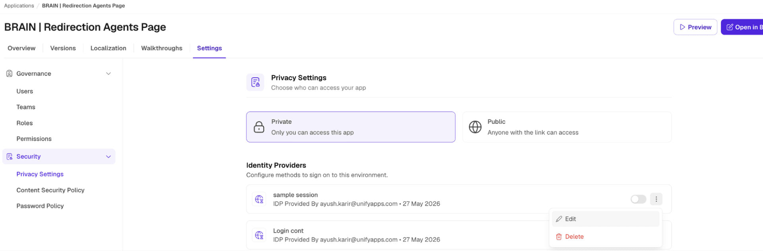Open three-dot menu for sample session

point(656,199)
